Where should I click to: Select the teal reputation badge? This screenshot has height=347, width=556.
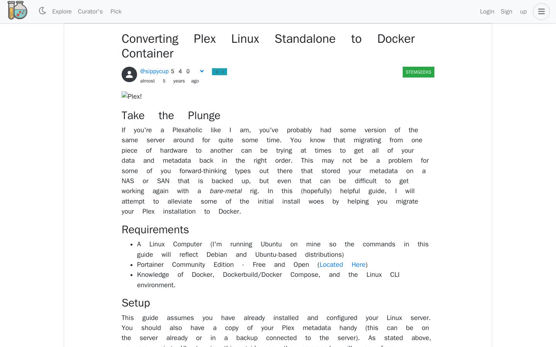pos(219,72)
